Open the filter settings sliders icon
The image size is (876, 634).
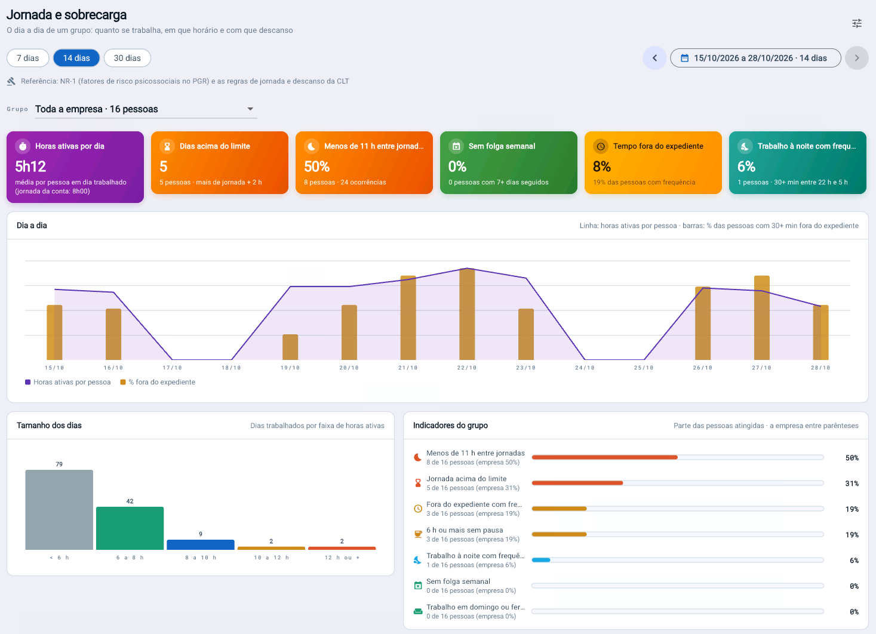857,23
